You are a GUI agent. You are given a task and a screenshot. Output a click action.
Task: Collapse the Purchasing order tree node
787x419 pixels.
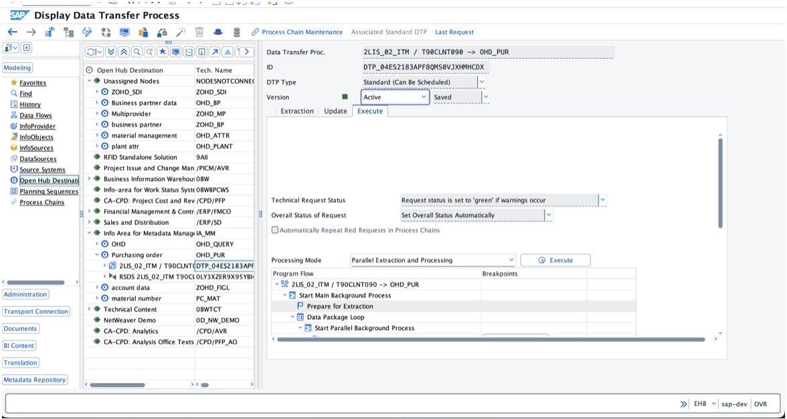tap(97, 255)
